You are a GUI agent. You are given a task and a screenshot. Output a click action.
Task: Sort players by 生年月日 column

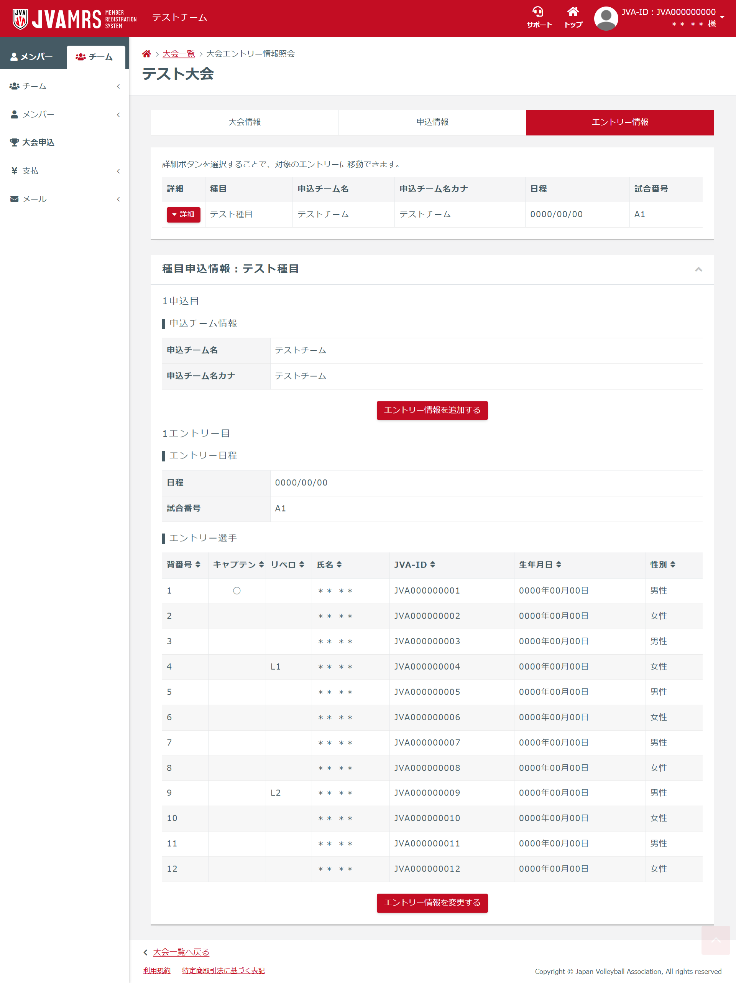pyautogui.click(x=559, y=564)
